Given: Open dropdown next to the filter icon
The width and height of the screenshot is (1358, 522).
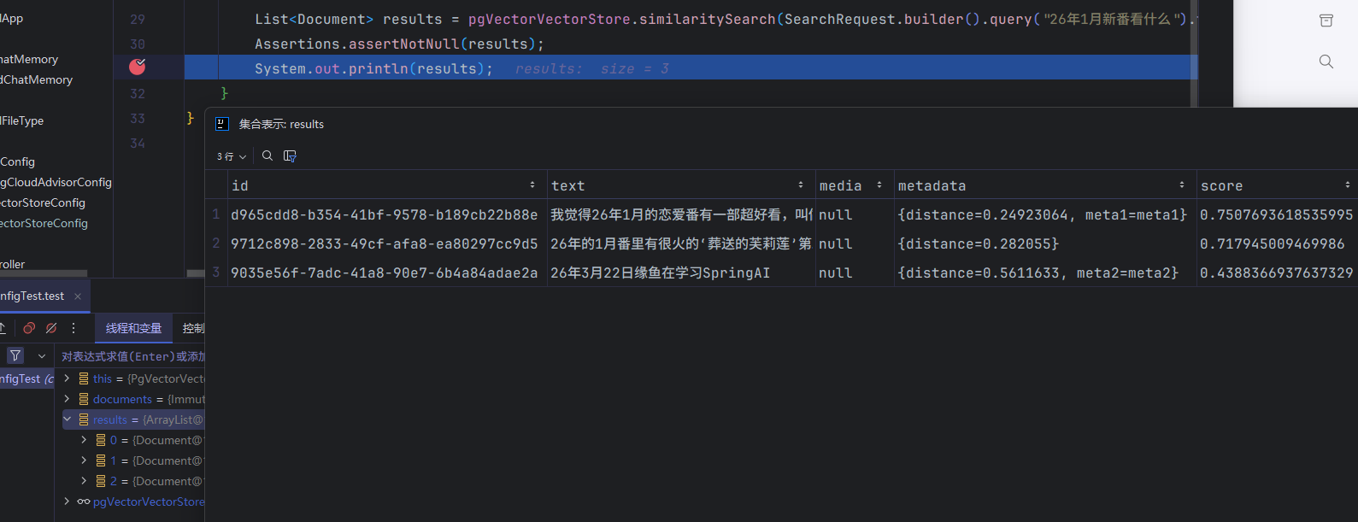Looking at the screenshot, I should [x=41, y=355].
